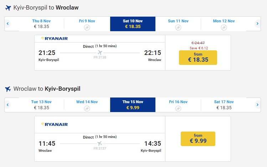Image resolution: width=267 pixels, height=167 pixels.
Task: Click next dates arrow in outbound carousel
Action: click(258, 24)
